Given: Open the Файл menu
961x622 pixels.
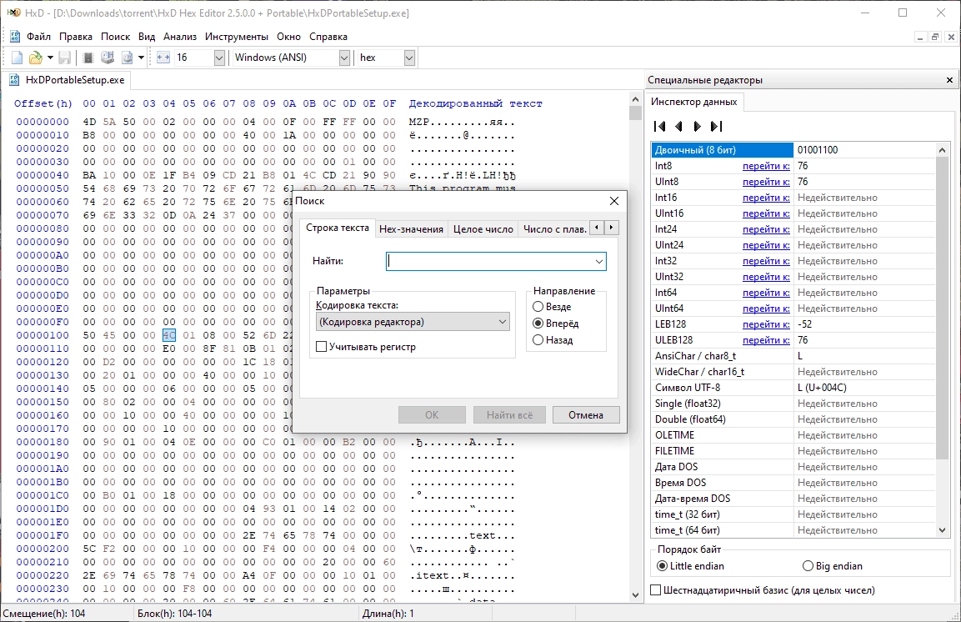Looking at the screenshot, I should [x=38, y=37].
